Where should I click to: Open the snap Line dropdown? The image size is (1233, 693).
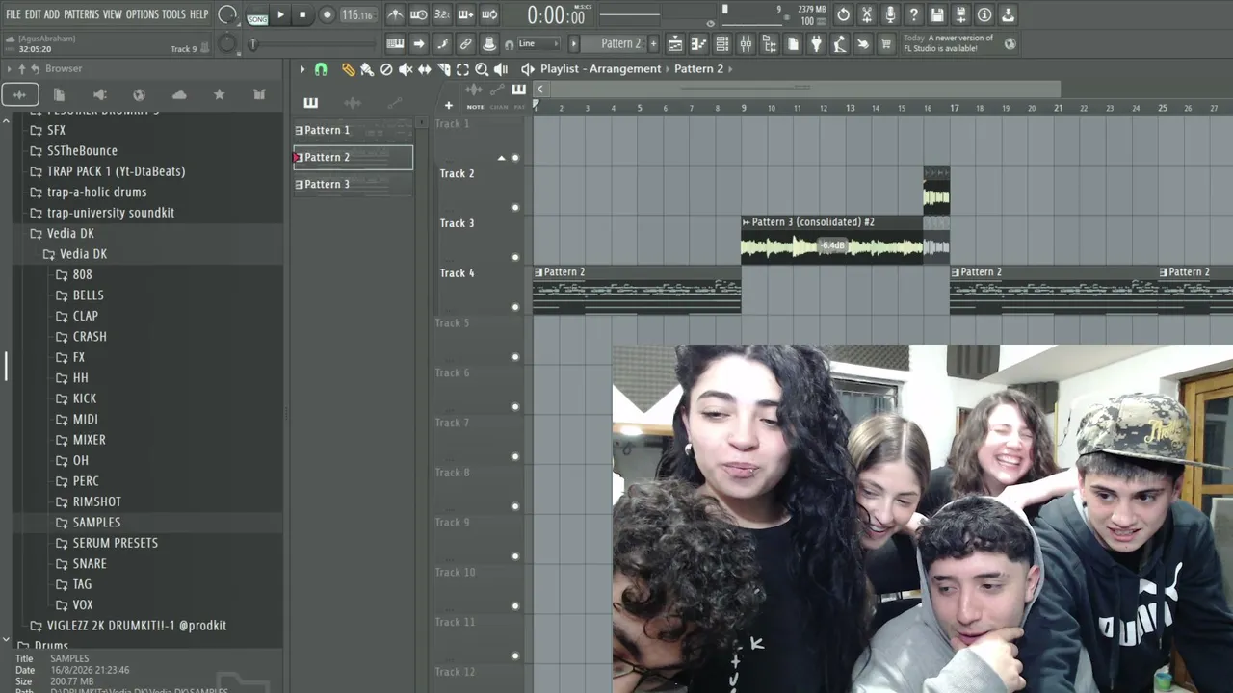539,43
